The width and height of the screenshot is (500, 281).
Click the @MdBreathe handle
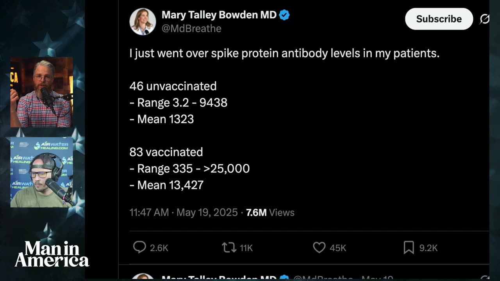(191, 28)
